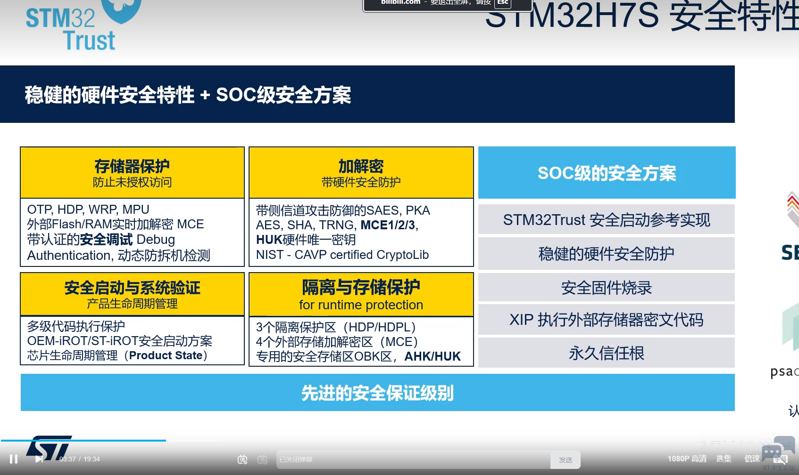
Task: Select the 存储器保护 heading
Action: point(132,166)
